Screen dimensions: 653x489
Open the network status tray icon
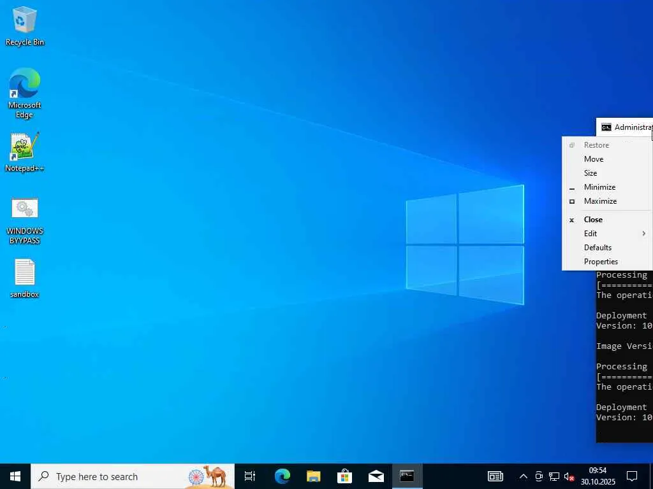pos(554,476)
